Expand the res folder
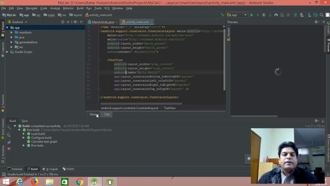The height and width of the screenshot is (186, 330). (x=11, y=47)
